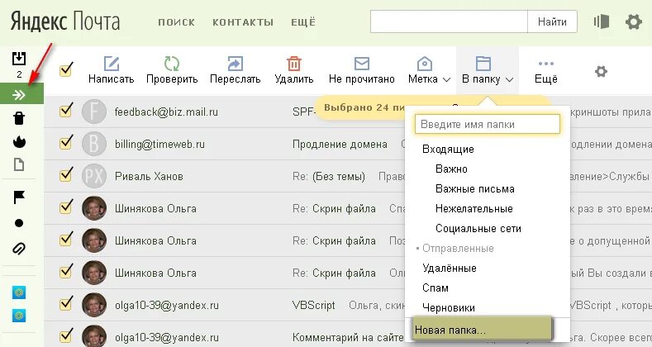Select Черновики in the folder list
Viewport: 652px width, 347px height.
[x=448, y=308]
